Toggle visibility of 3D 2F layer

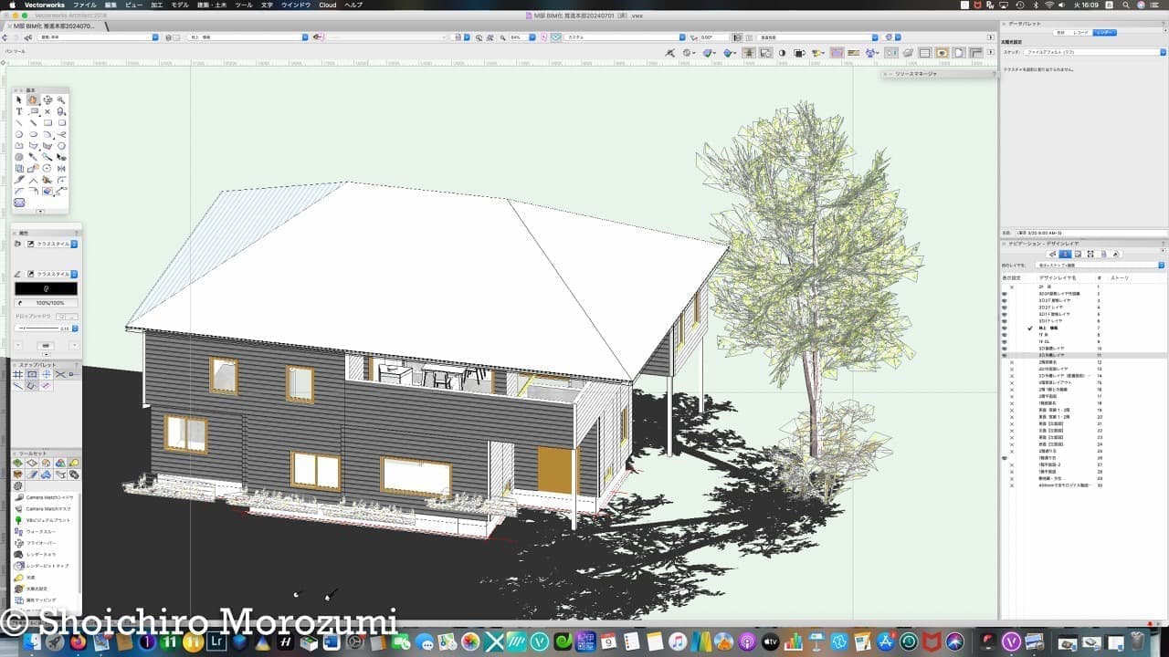tap(1005, 308)
